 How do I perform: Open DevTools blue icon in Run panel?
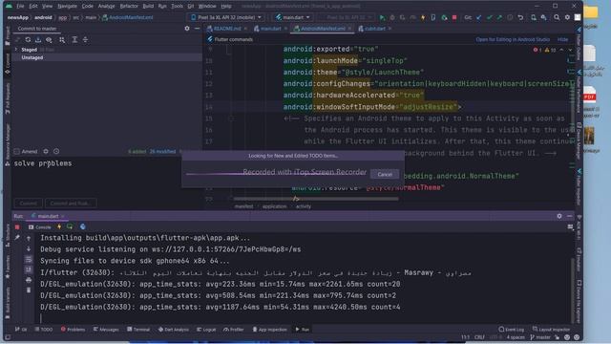coord(83,227)
